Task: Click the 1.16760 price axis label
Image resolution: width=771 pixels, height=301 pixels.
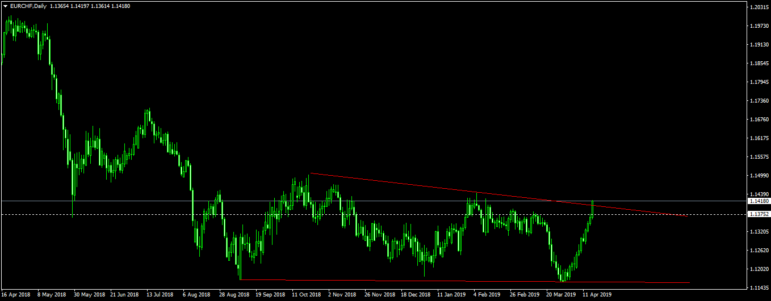Action: tap(759, 120)
